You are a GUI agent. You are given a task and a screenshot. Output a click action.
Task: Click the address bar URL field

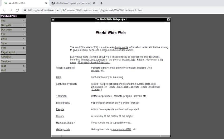click(85, 10)
